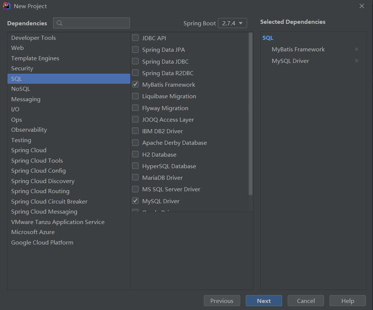Choose Google Cloud Platform category
The height and width of the screenshot is (310, 373).
[x=69, y=243]
